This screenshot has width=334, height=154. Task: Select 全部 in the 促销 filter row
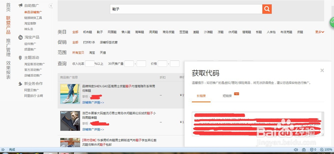point(75,42)
